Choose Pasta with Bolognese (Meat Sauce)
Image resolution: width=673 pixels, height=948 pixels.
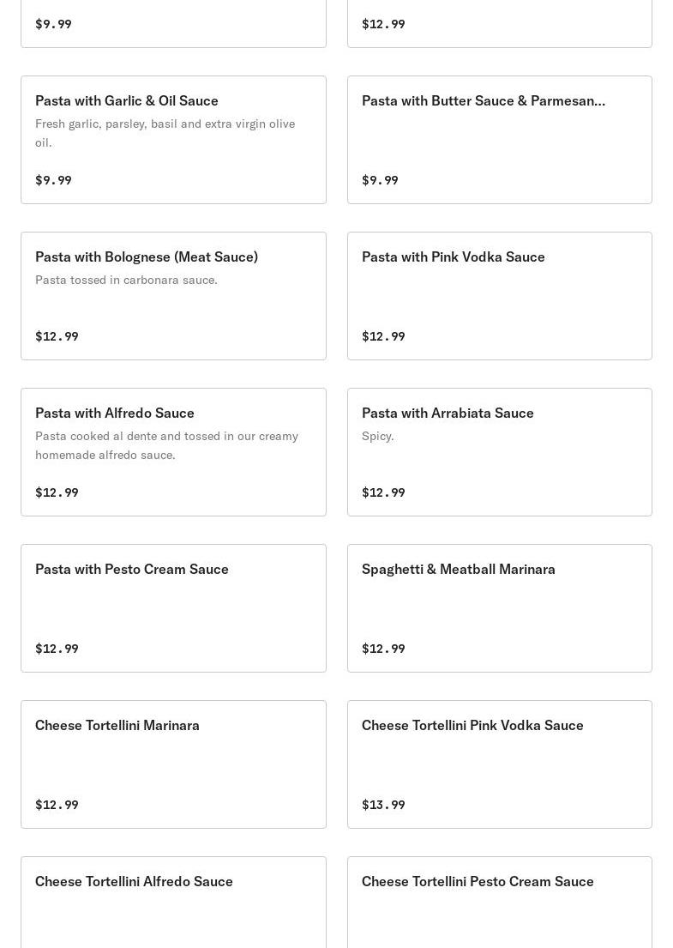coord(173,296)
